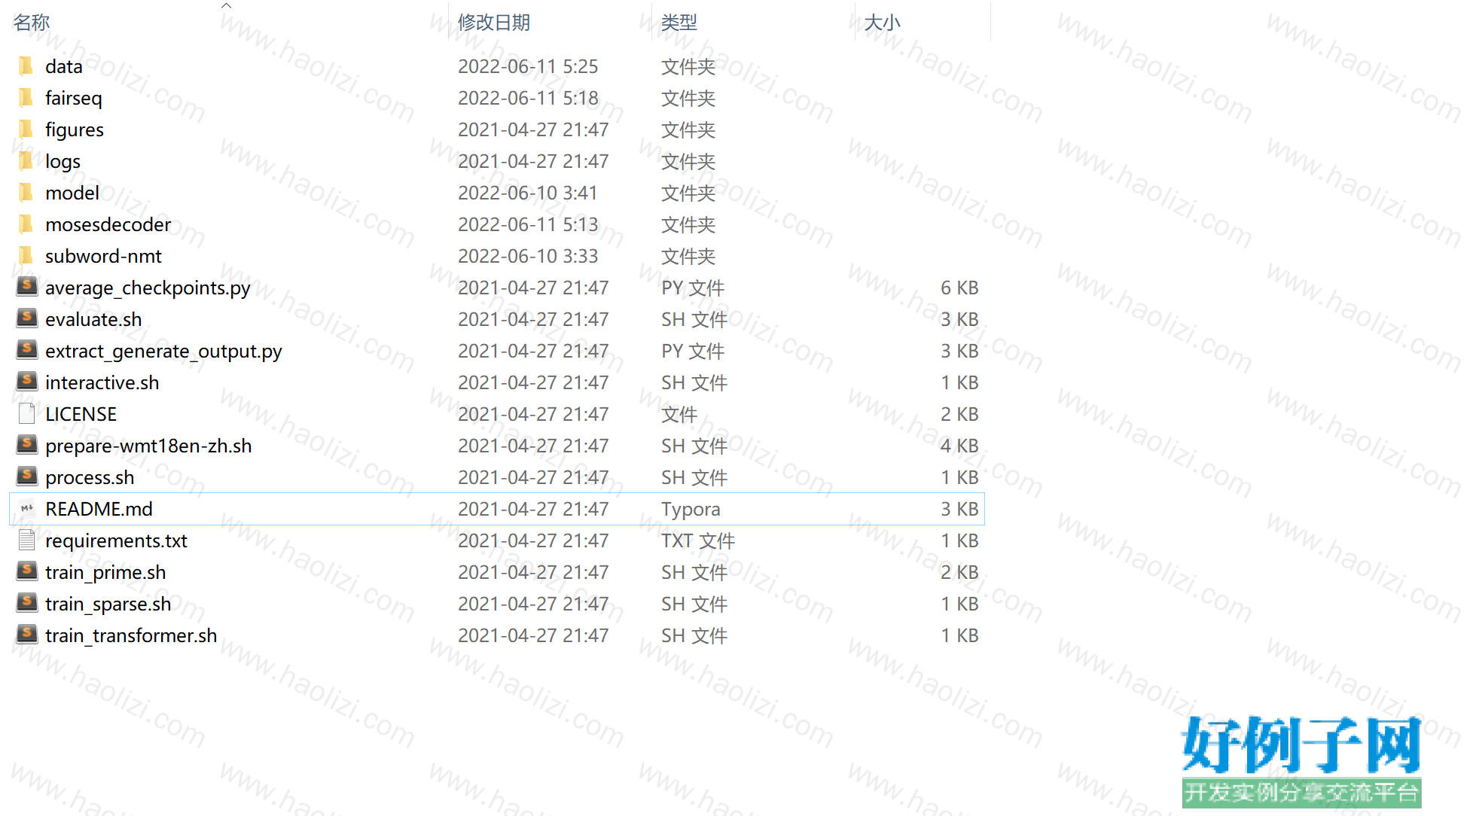Click the model folder icon

click(x=26, y=193)
